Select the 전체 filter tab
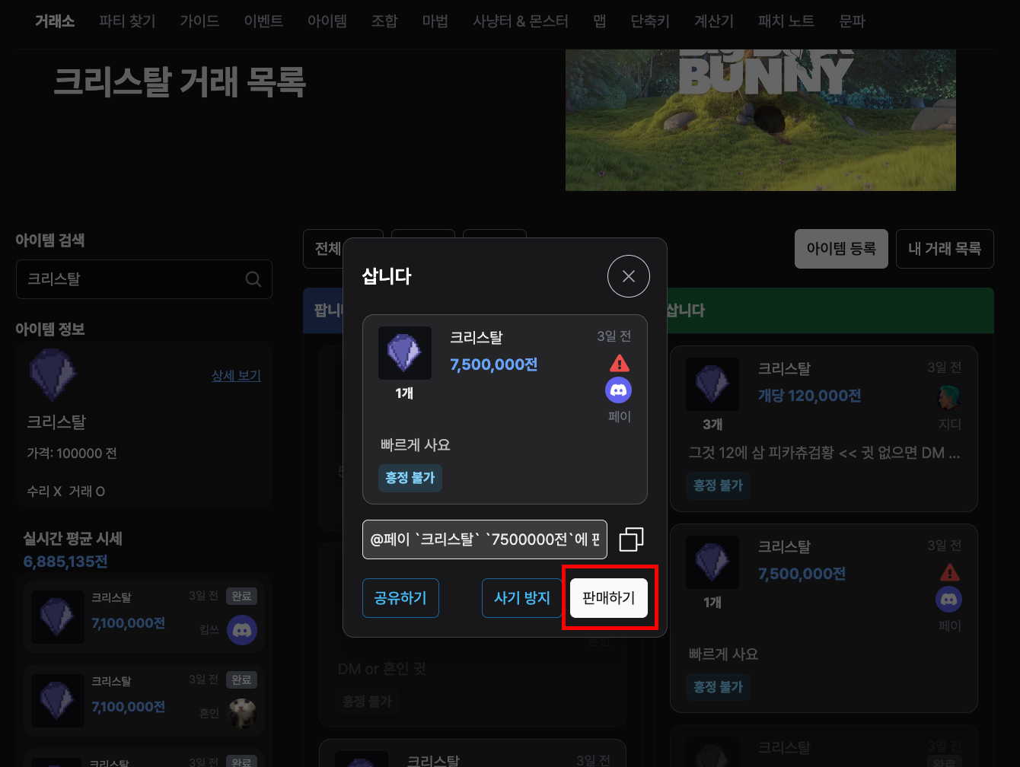The image size is (1020, 767). [328, 249]
